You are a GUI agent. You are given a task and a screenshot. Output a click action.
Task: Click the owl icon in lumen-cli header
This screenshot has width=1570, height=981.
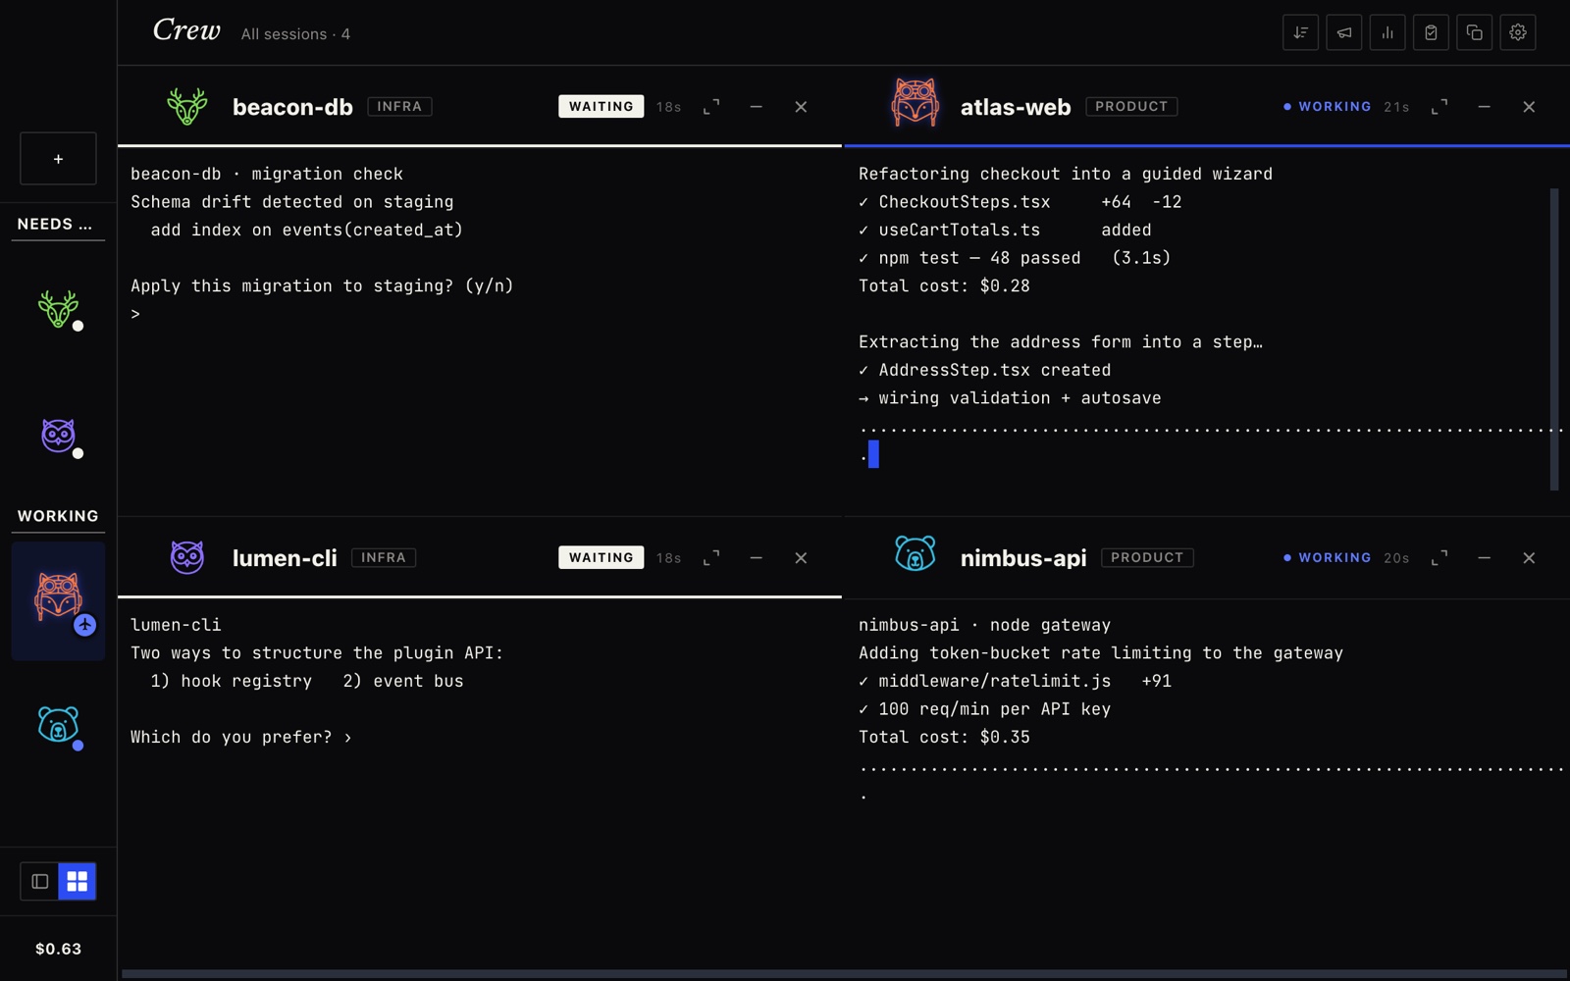186,557
